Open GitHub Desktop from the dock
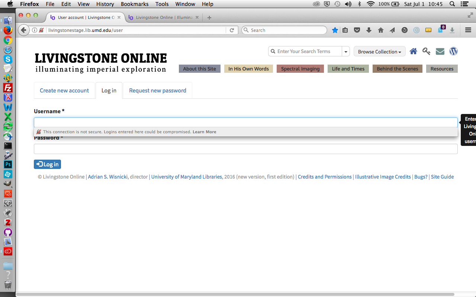 (x=8, y=232)
